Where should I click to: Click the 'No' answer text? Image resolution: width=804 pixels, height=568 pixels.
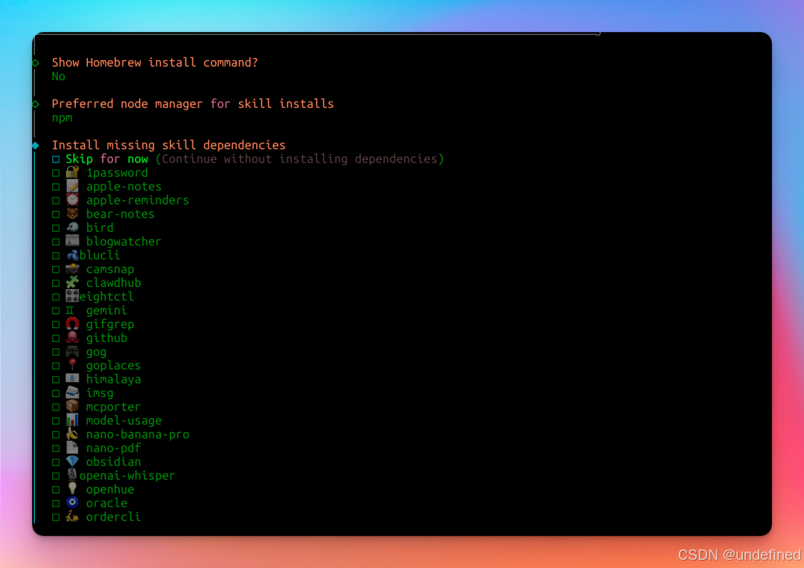pyautogui.click(x=59, y=77)
